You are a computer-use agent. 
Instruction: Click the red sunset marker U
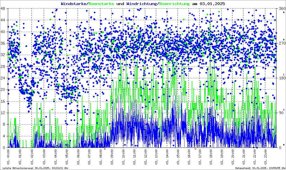point(195,149)
